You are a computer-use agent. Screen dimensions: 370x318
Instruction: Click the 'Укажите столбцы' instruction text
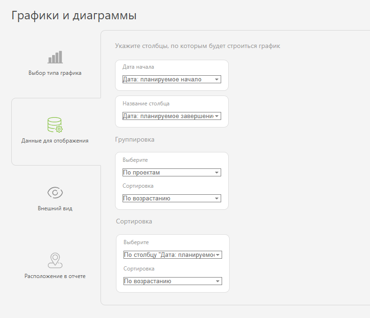[198, 46]
